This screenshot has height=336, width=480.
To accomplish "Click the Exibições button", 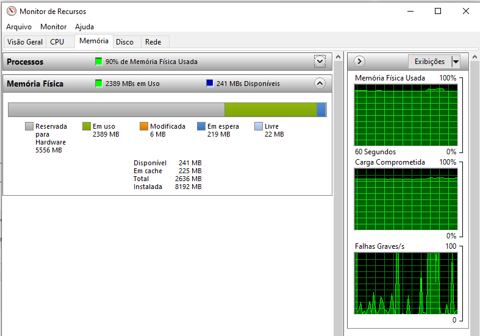I will [429, 62].
